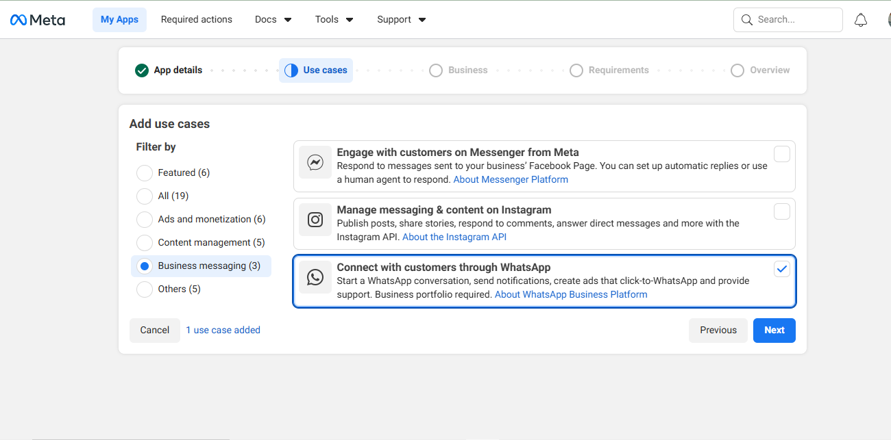
Task: Open the About WhatsApp Business Platform link
Action: tap(571, 294)
